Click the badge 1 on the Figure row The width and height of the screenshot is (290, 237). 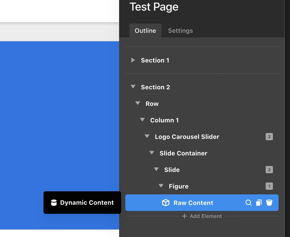coord(269,186)
